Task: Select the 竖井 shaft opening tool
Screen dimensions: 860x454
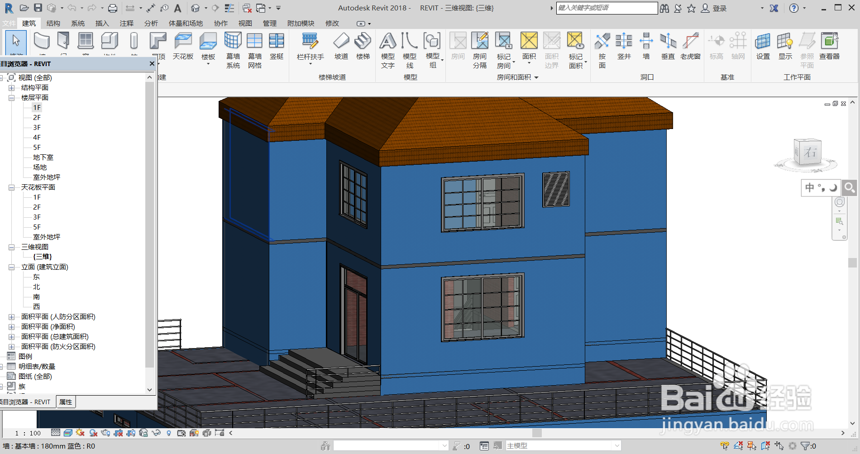Action: pos(624,45)
